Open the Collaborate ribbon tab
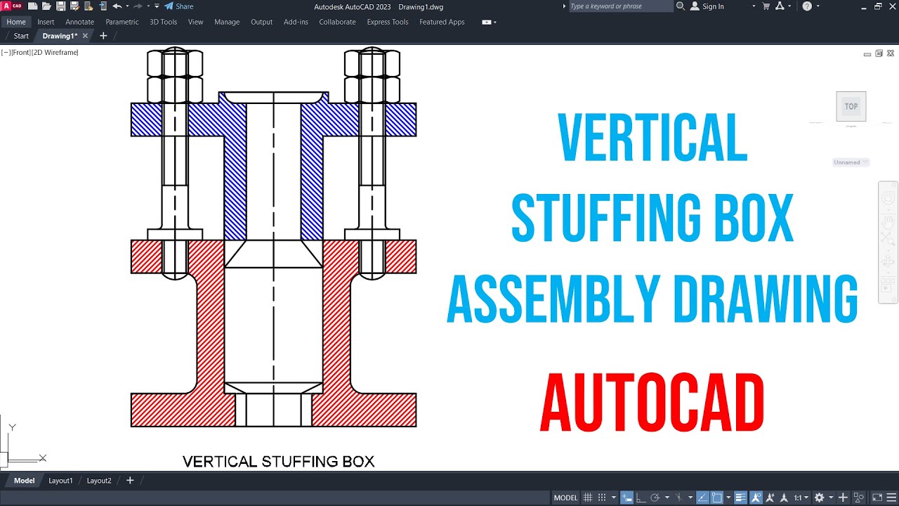This screenshot has width=899, height=506. coord(337,22)
